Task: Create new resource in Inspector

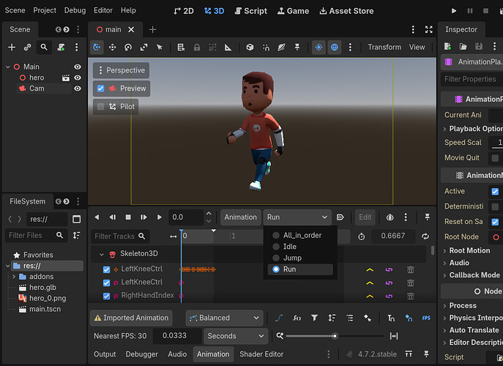Action: pos(447,47)
